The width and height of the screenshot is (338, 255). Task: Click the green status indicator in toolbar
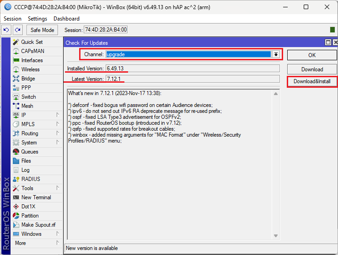(333, 30)
